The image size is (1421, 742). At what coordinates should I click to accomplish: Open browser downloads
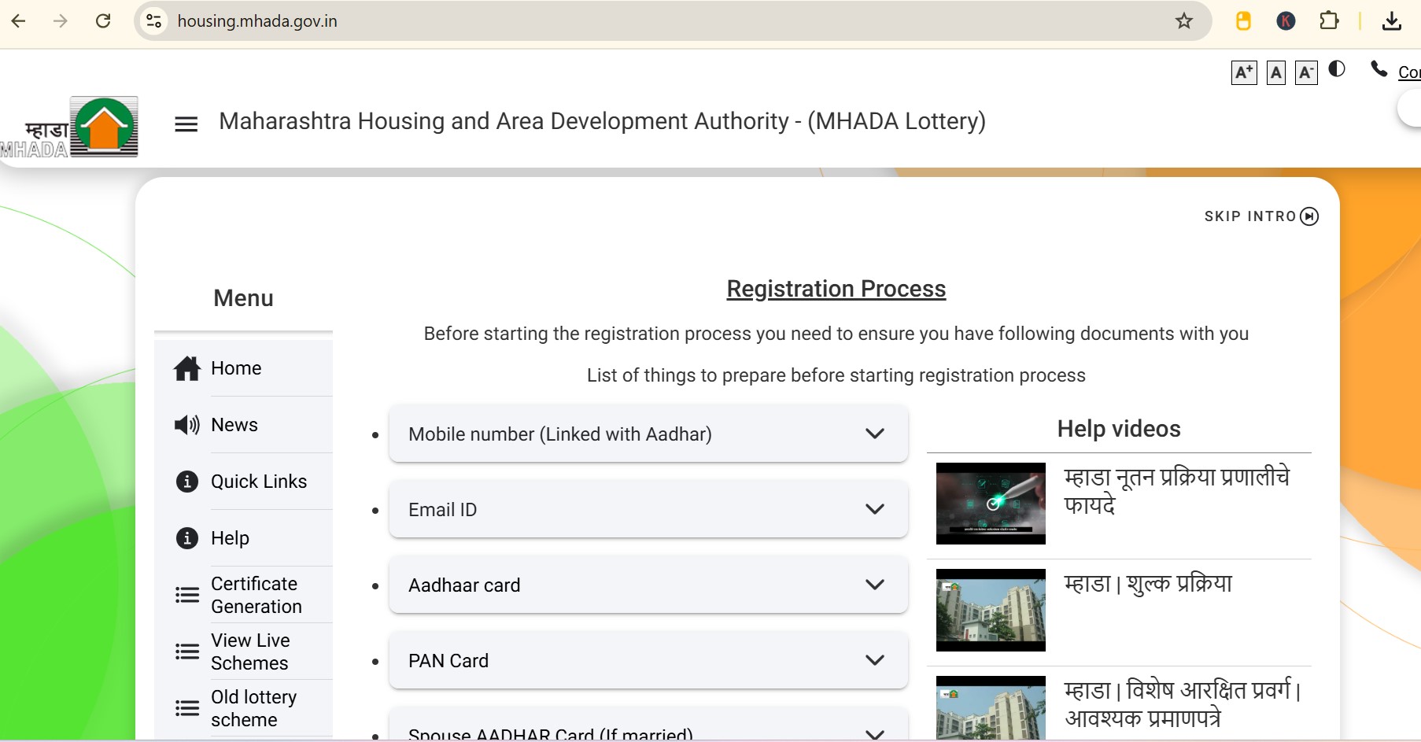tap(1392, 21)
